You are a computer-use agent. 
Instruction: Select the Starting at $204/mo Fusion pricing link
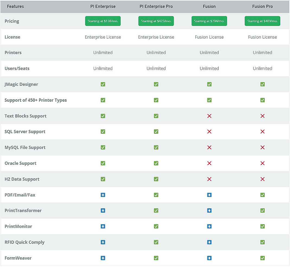(x=209, y=21)
